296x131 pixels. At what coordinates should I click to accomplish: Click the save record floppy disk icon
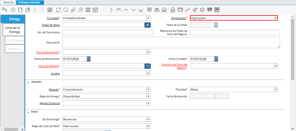(x=50, y=10)
